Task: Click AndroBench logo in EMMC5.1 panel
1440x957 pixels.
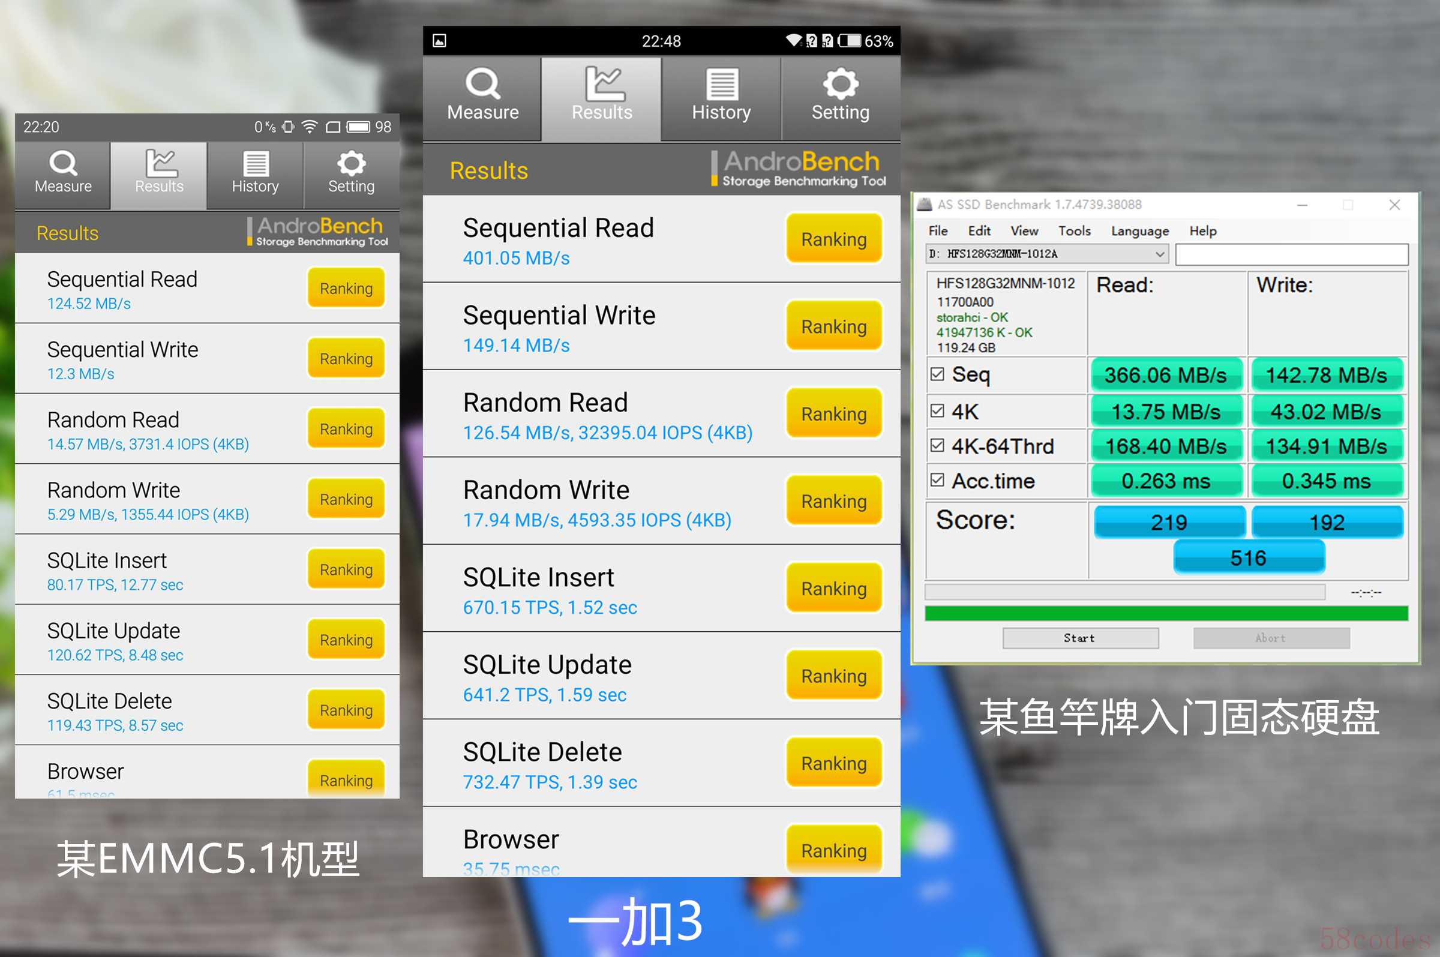Action: [x=317, y=232]
